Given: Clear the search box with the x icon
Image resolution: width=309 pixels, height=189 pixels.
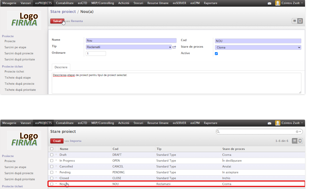Looking at the screenshot, I should (297, 132).
